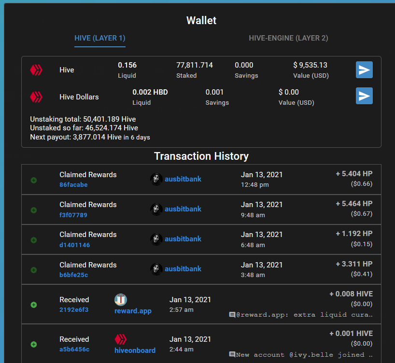Select the '+ 5.404 HP' amount
Image resolution: width=395 pixels, height=363 pixels.
click(x=354, y=174)
